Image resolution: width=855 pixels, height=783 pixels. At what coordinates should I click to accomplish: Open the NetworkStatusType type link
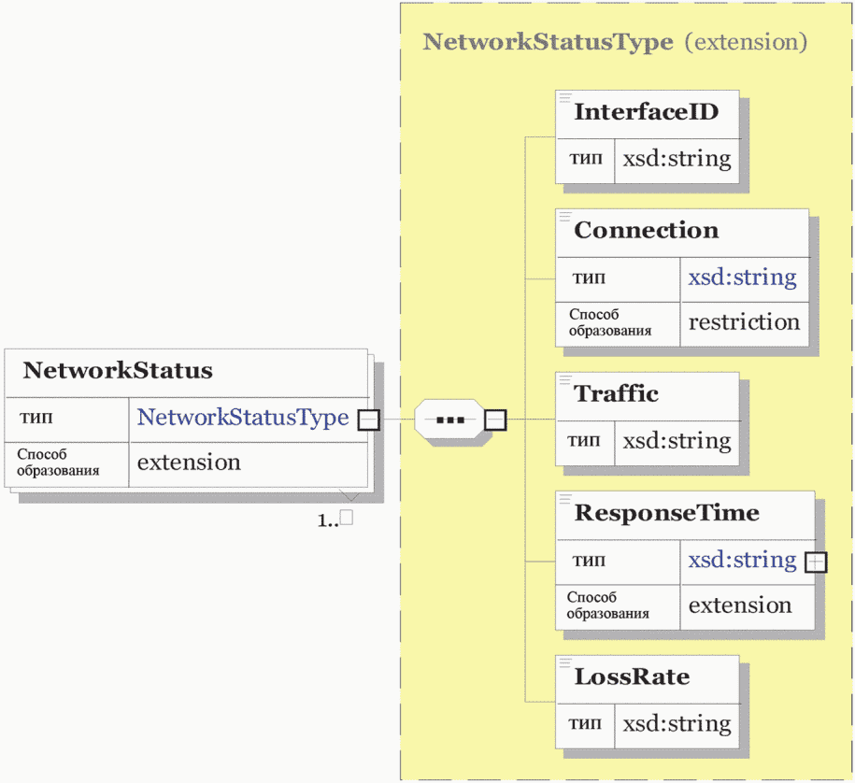(243, 417)
